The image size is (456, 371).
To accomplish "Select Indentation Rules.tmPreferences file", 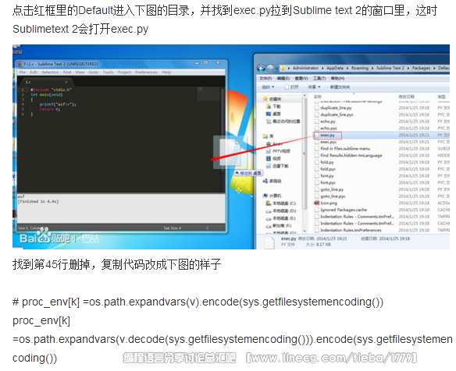I will coord(381,230).
